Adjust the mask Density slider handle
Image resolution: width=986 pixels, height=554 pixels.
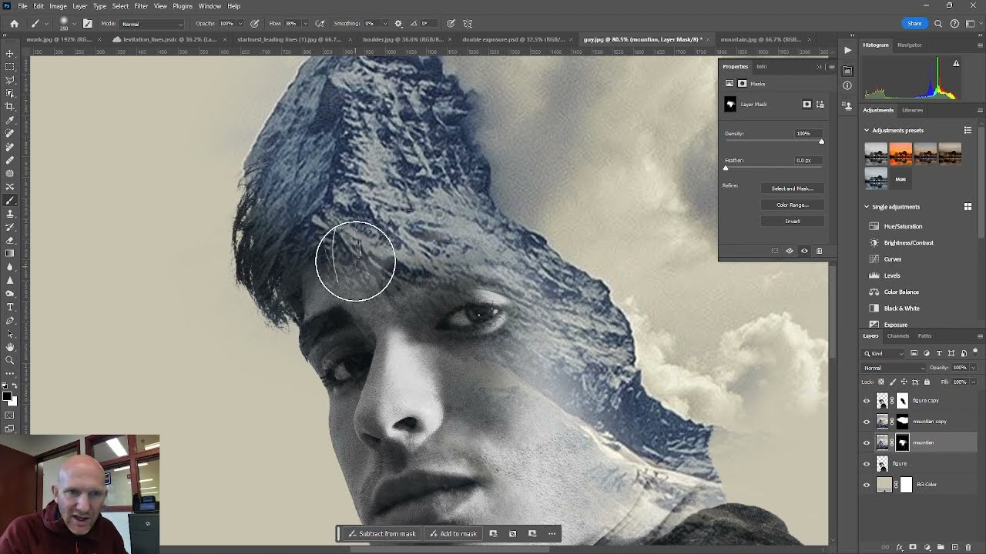tap(821, 142)
